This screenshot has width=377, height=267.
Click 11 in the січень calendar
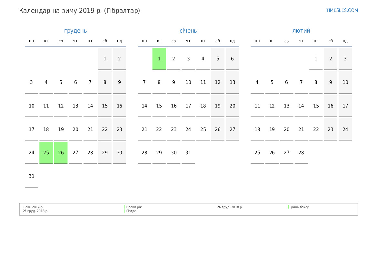203,82
